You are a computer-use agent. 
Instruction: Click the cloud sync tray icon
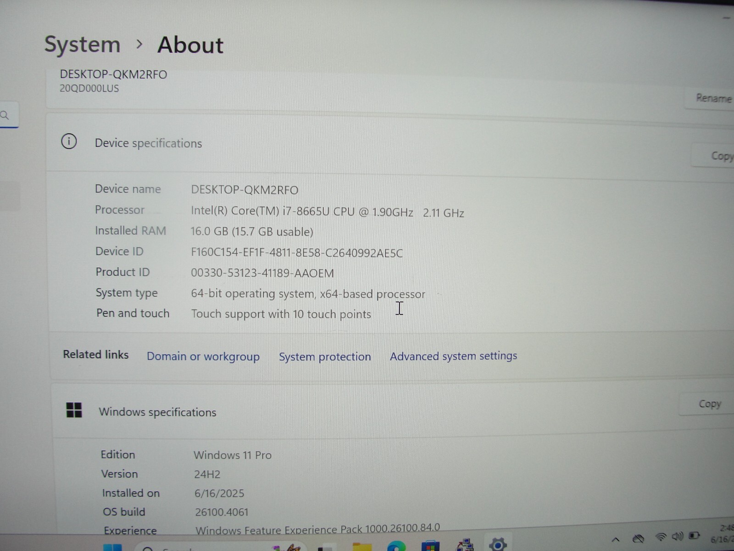638,538
